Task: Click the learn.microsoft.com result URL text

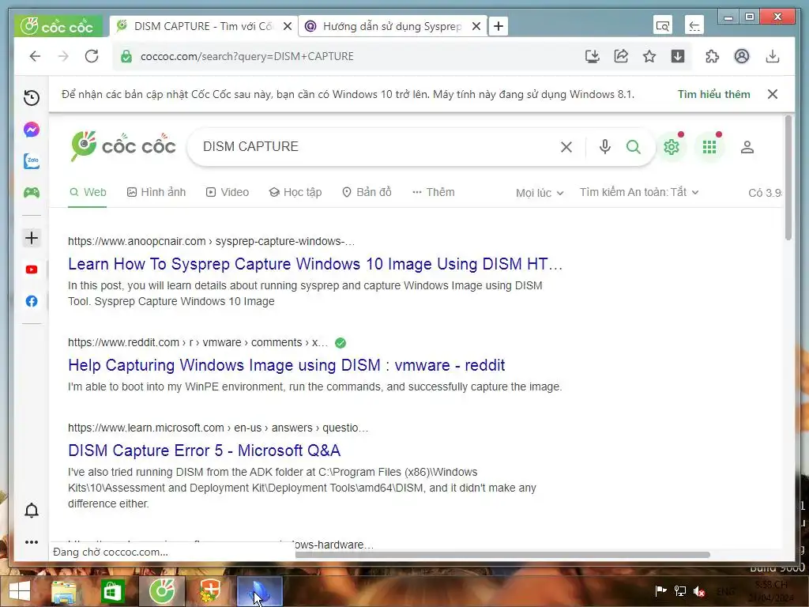Action: [218, 428]
